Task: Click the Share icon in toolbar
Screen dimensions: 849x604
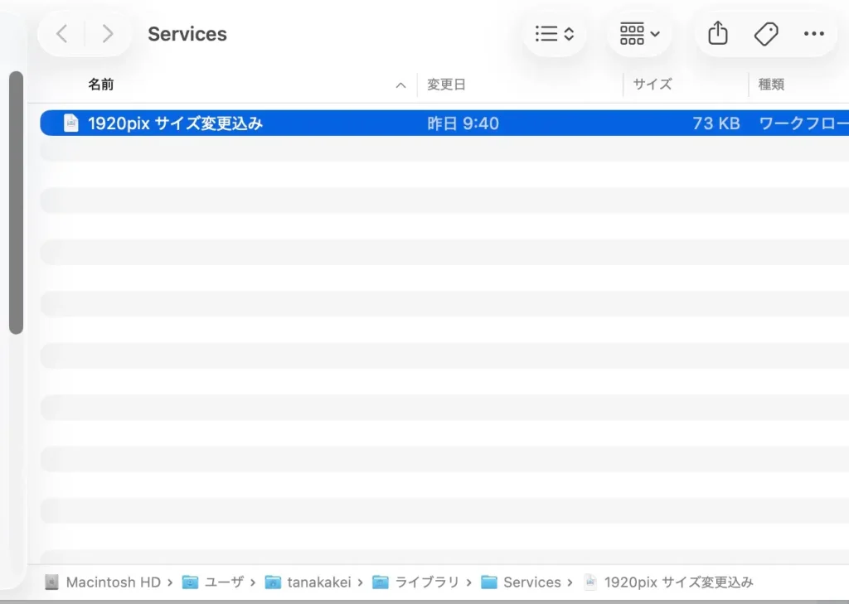Action: [718, 34]
